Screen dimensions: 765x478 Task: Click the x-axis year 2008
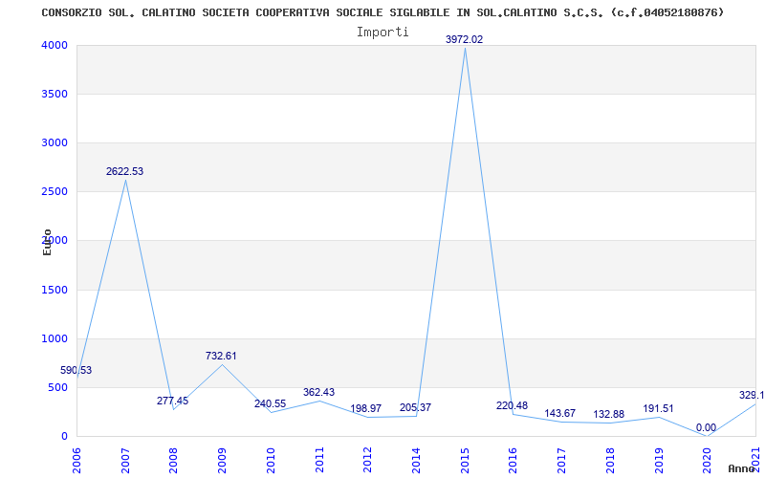(173, 459)
